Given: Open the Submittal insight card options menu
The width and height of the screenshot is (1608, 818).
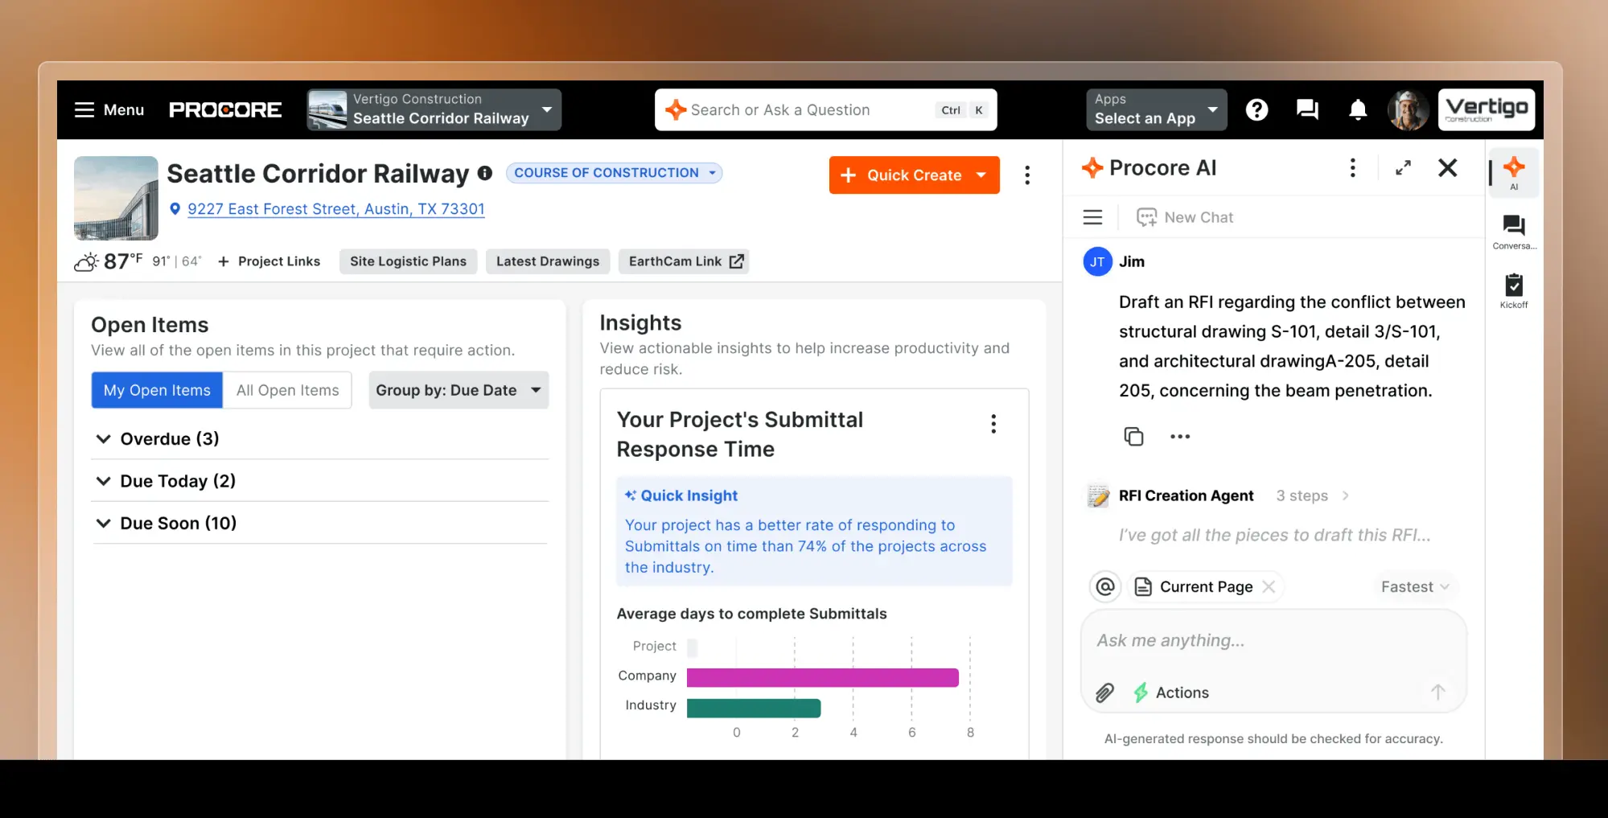Looking at the screenshot, I should pyautogui.click(x=993, y=424).
